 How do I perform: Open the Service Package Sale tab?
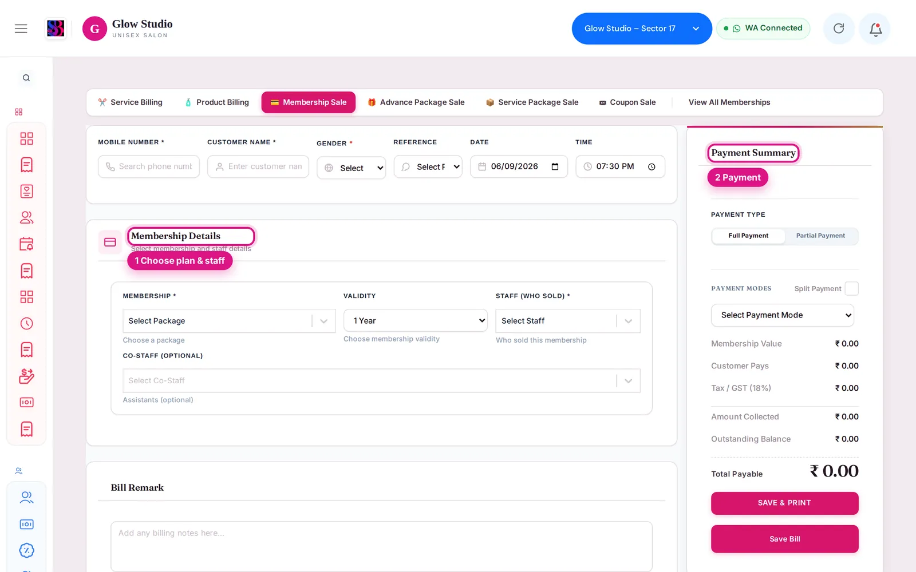532,102
